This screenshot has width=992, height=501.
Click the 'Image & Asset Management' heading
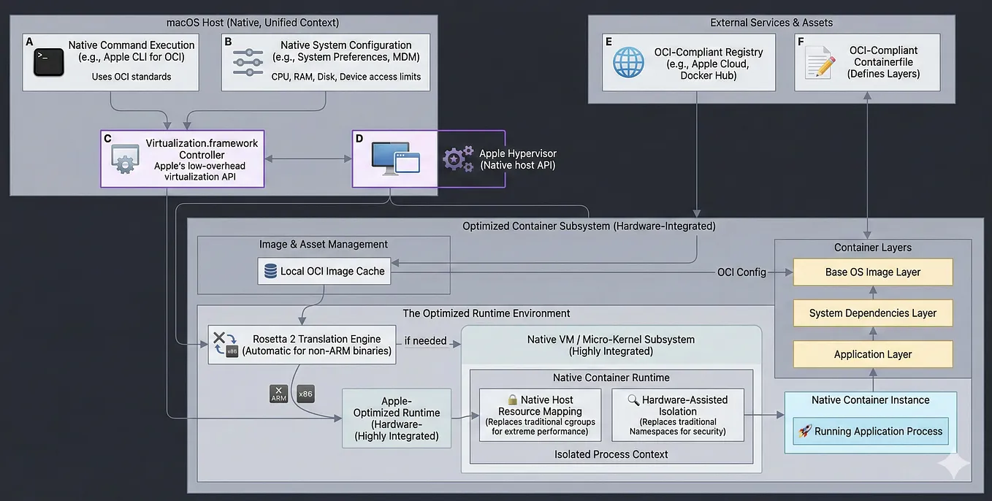324,244
